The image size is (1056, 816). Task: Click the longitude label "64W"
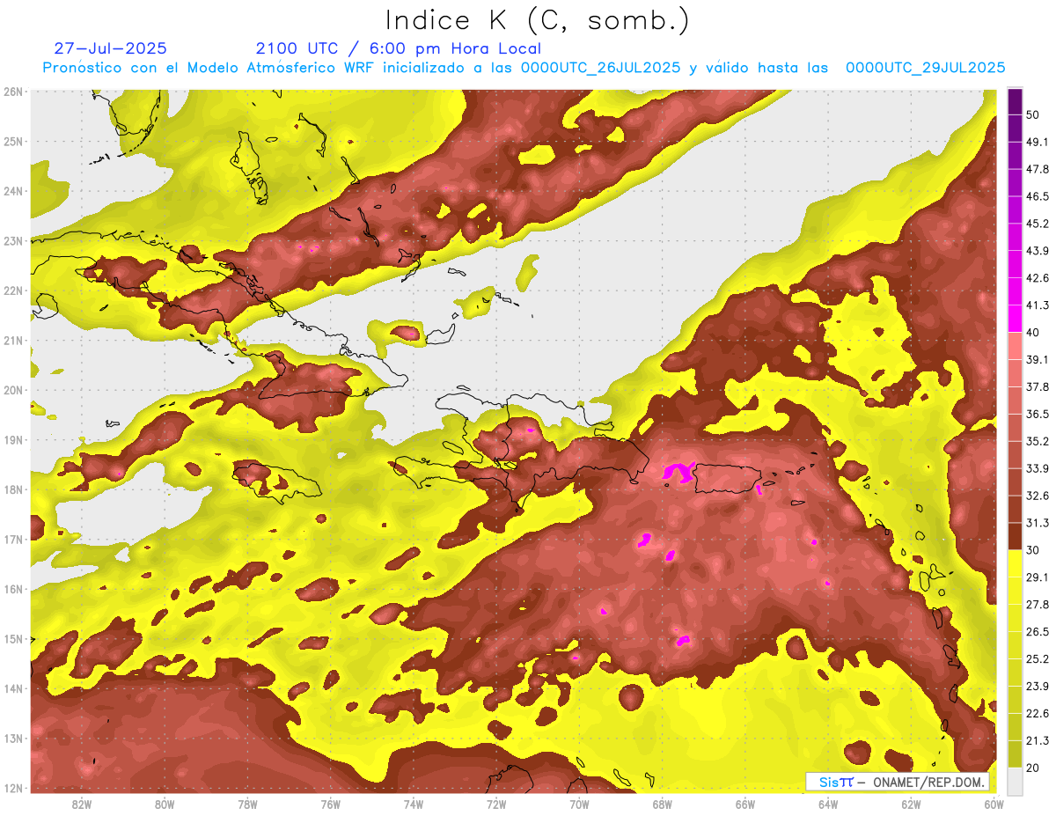828,805
